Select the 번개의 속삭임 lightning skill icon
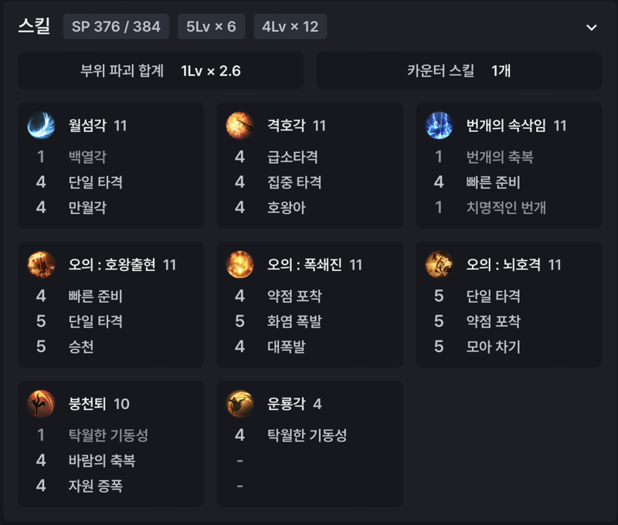The height and width of the screenshot is (525, 618). point(439,126)
